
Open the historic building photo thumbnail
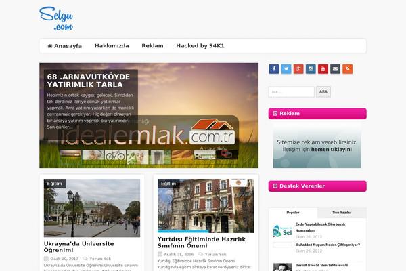pos(206,206)
